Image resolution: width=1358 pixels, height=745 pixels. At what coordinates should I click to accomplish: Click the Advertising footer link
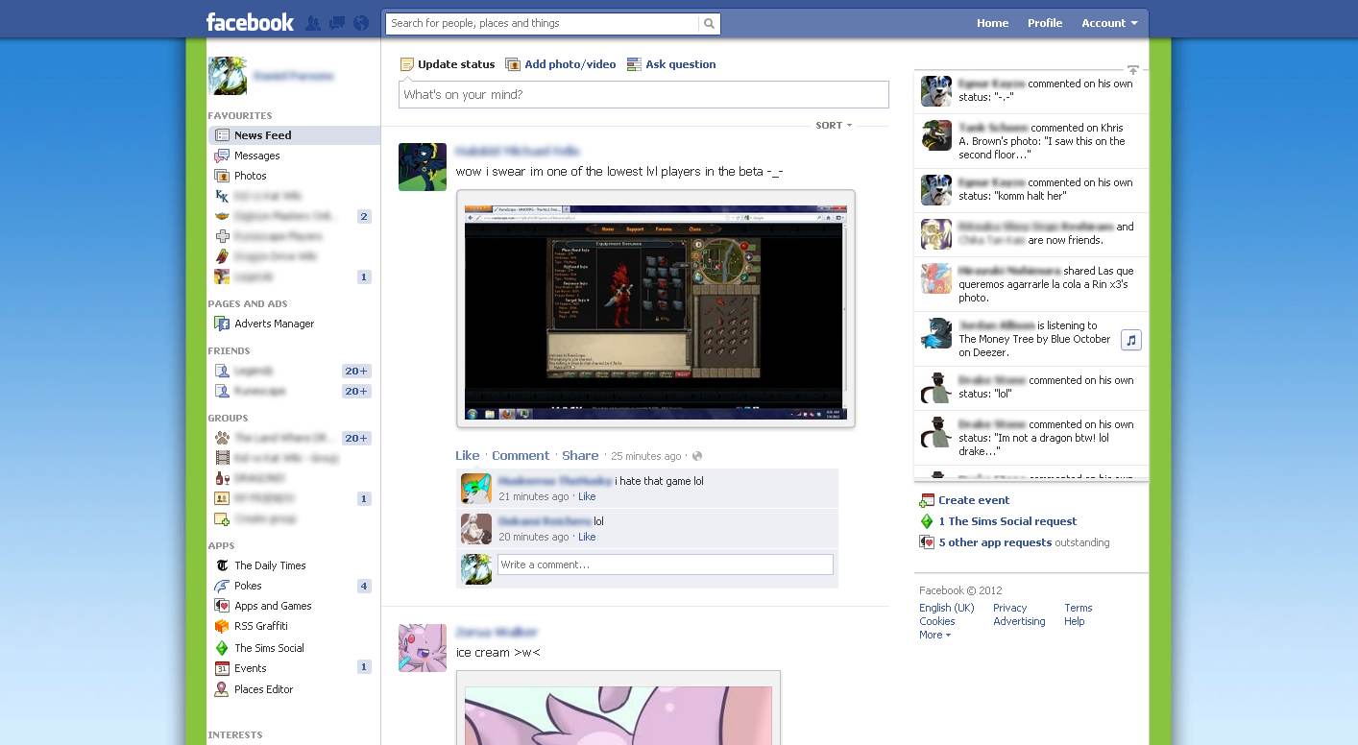coord(1019,621)
